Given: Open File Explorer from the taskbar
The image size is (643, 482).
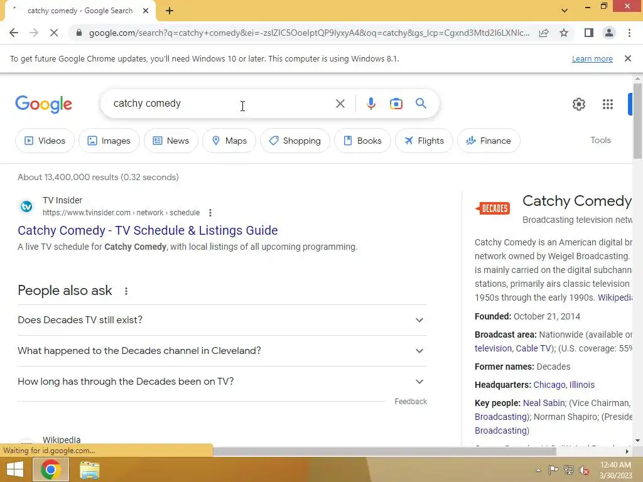Looking at the screenshot, I should (x=90, y=470).
